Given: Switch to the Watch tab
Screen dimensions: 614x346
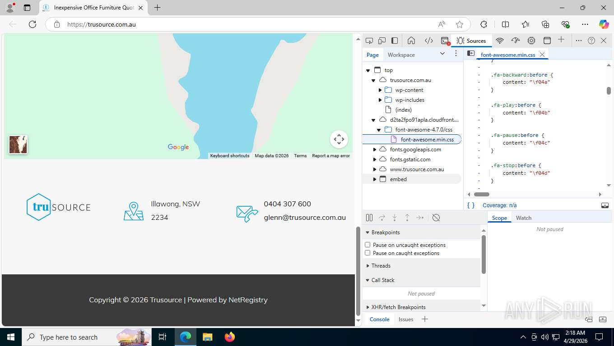Looking at the screenshot, I should point(524,218).
